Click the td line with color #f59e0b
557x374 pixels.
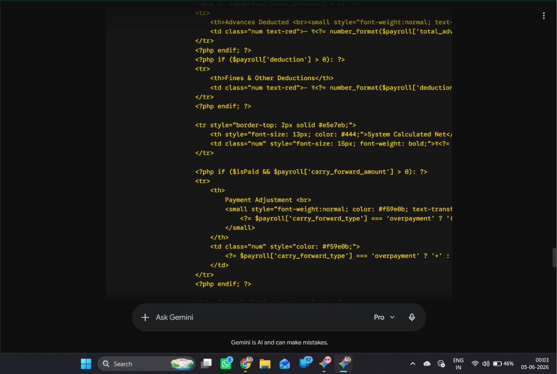[x=285, y=247]
